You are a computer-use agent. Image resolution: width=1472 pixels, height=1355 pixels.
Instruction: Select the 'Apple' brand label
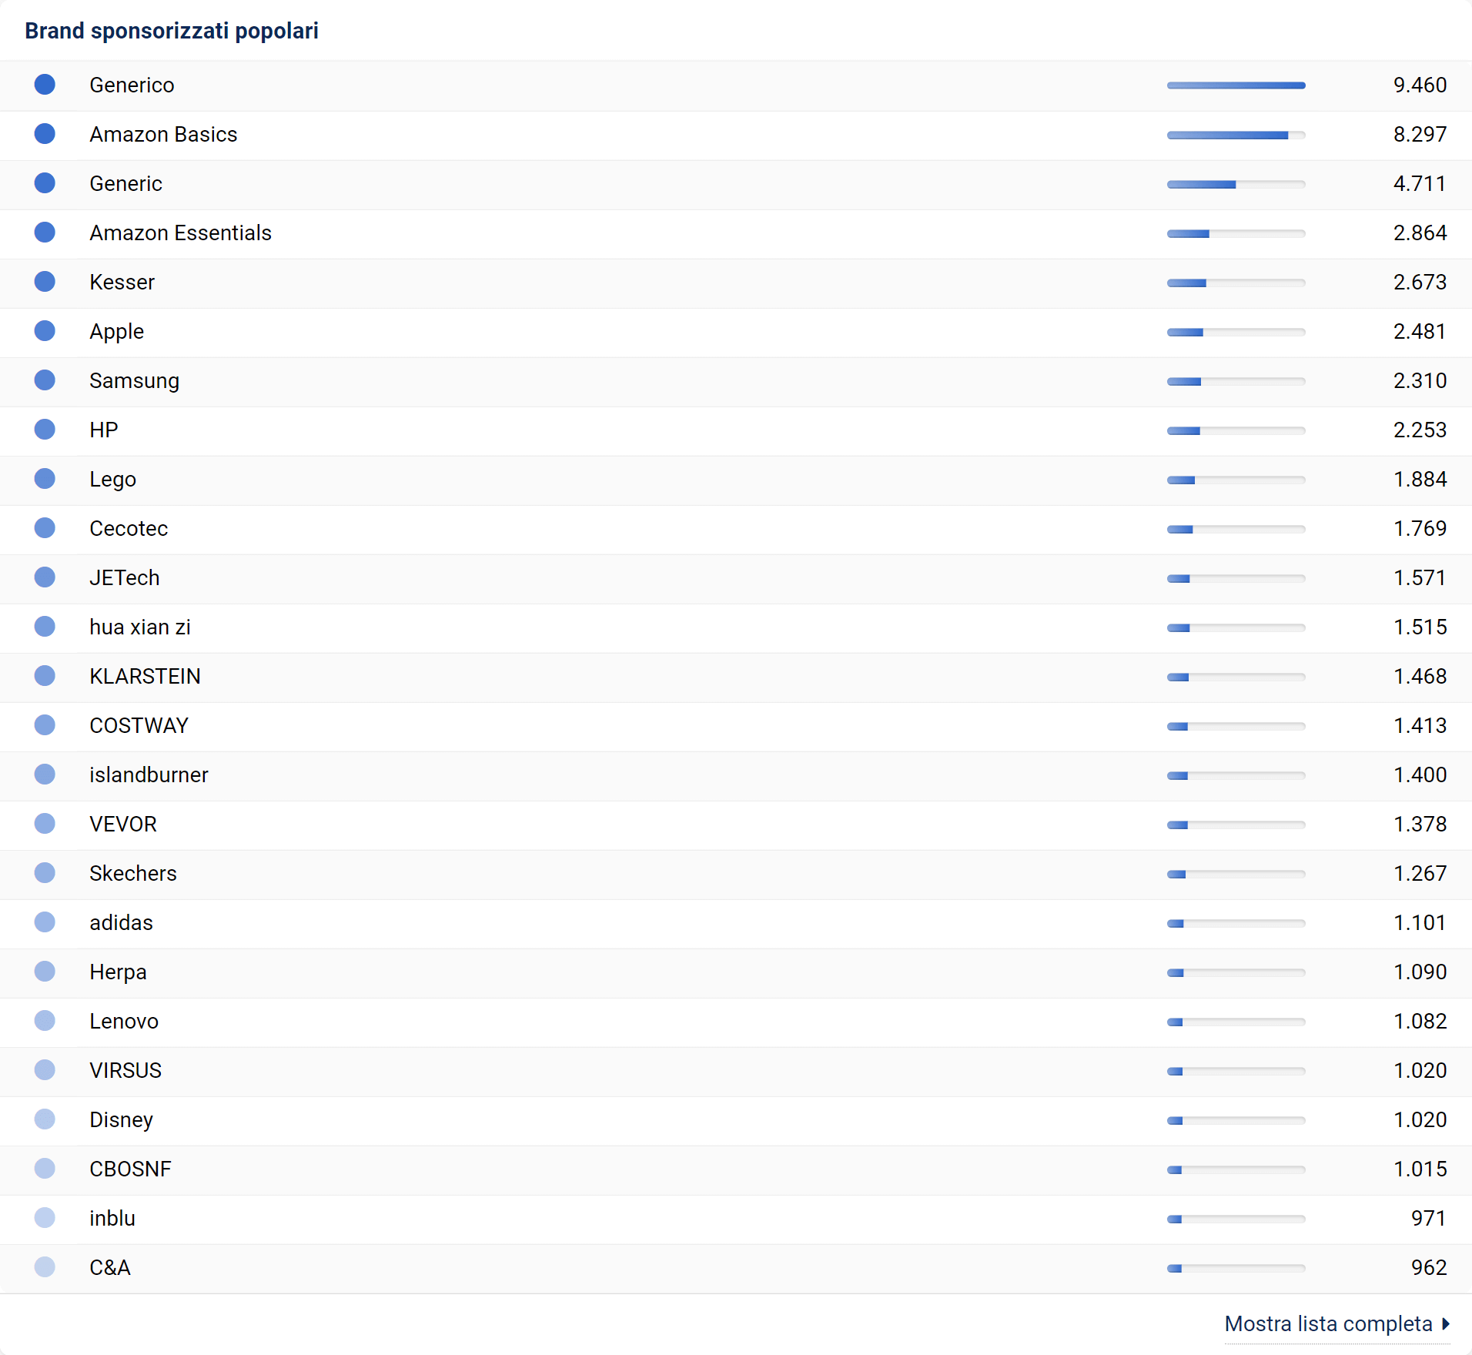[x=116, y=331]
